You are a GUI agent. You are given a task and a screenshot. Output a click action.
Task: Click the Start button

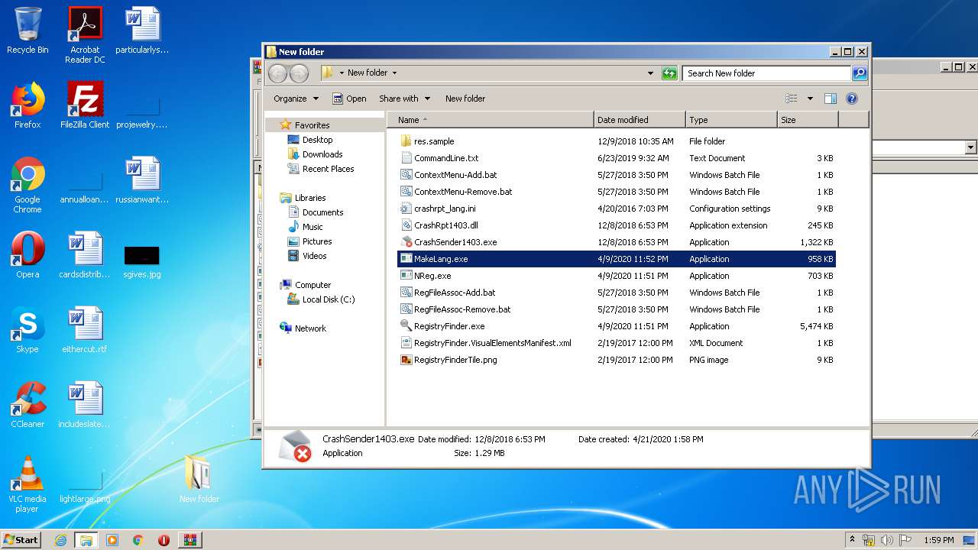[x=21, y=540]
